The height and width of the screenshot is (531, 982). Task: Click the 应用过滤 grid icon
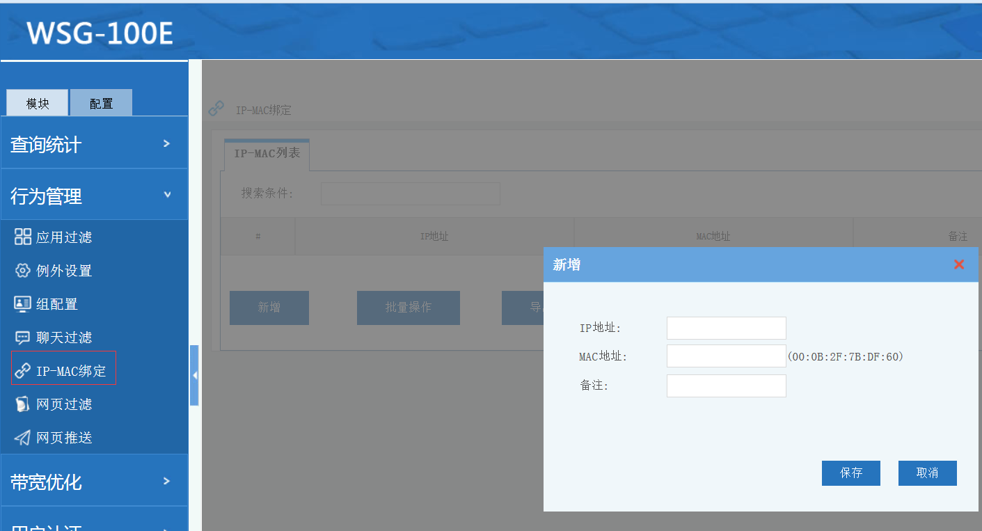(x=23, y=237)
